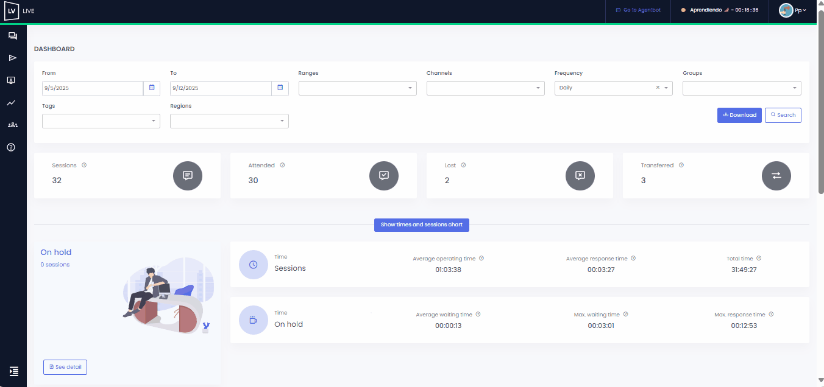Open the Ranges dropdown
Viewport: 824px width, 387px height.
coord(358,88)
